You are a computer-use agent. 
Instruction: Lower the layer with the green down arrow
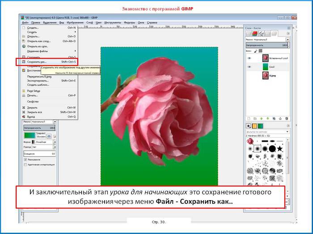coord(268,119)
